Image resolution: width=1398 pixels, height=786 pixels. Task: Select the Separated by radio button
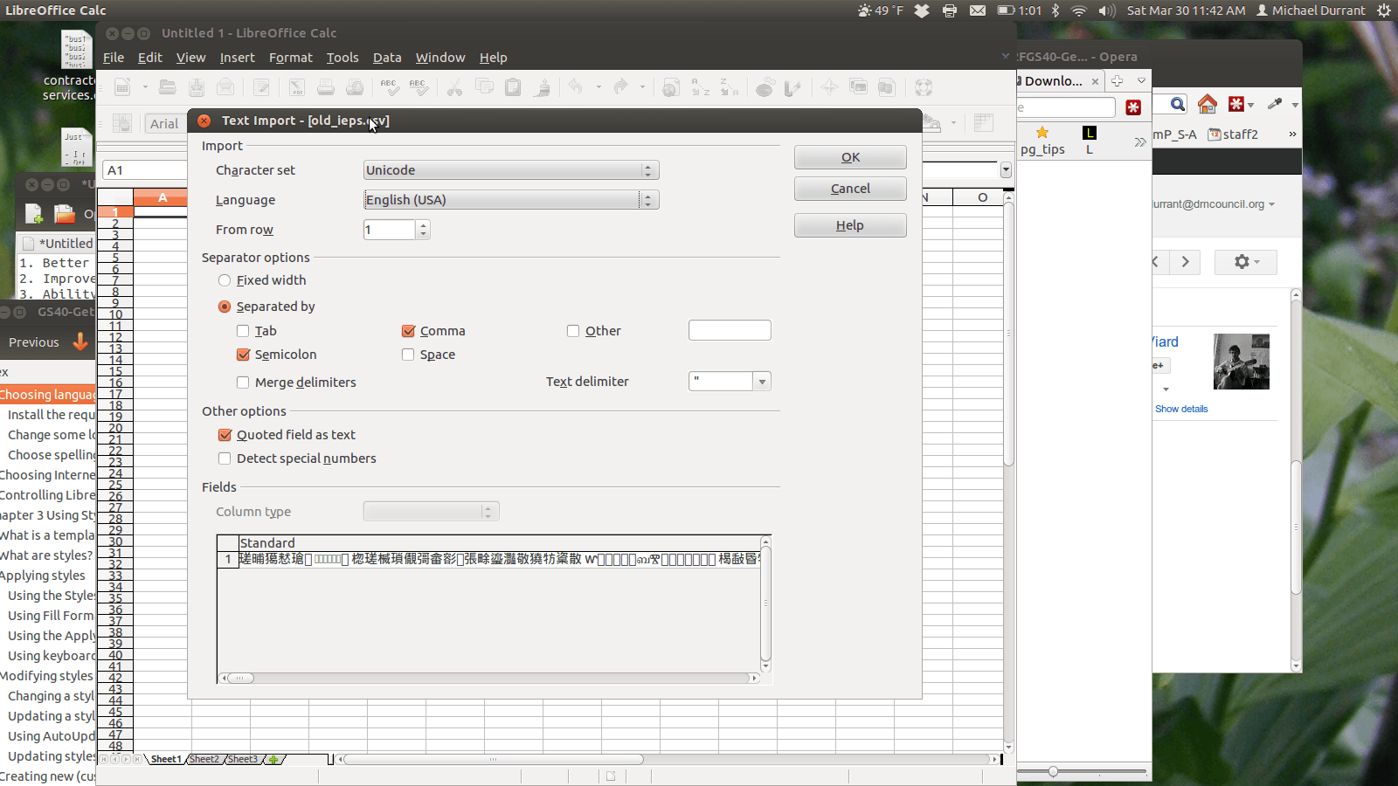point(225,307)
